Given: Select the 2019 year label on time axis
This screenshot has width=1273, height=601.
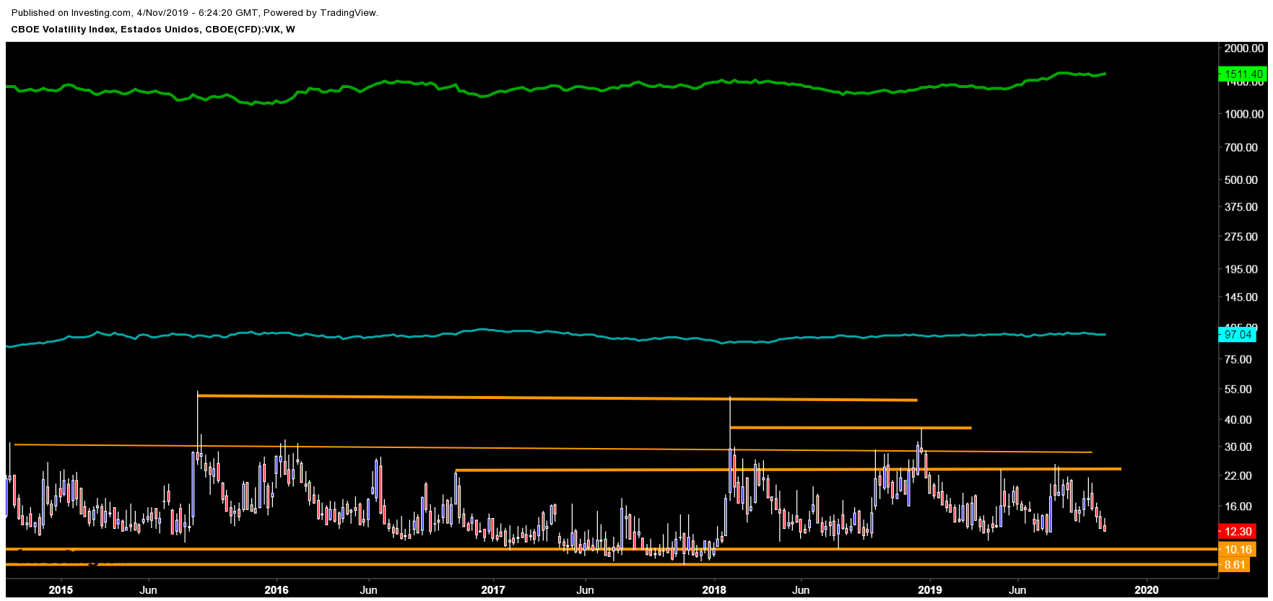Looking at the screenshot, I should [x=930, y=590].
